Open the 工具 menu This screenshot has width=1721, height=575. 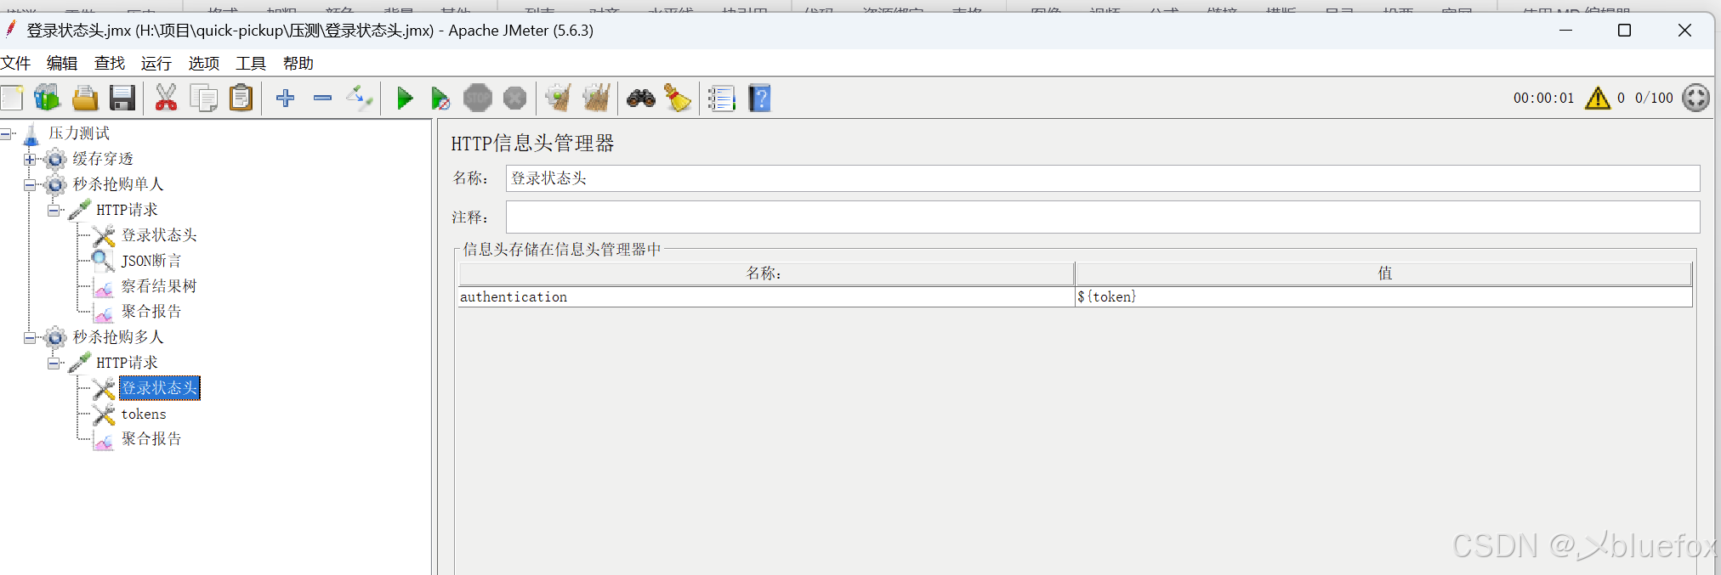[x=251, y=64]
